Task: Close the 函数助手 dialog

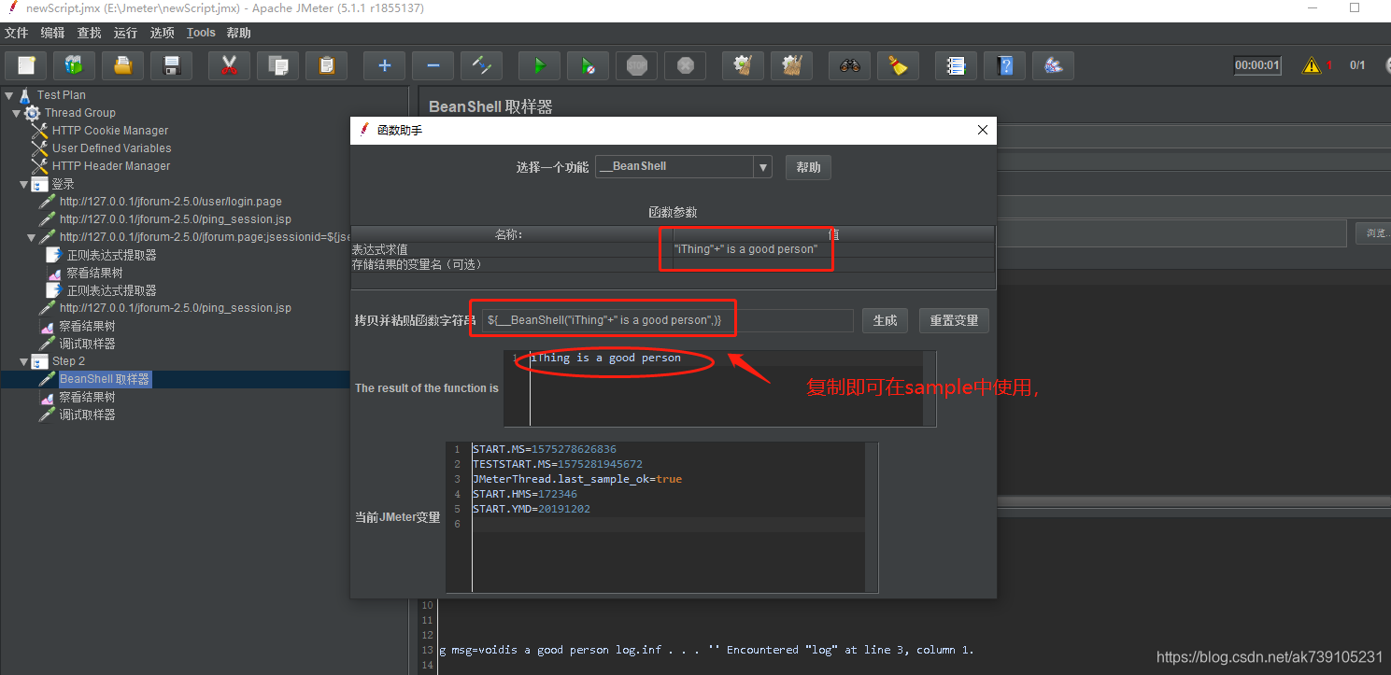Action: 982,130
